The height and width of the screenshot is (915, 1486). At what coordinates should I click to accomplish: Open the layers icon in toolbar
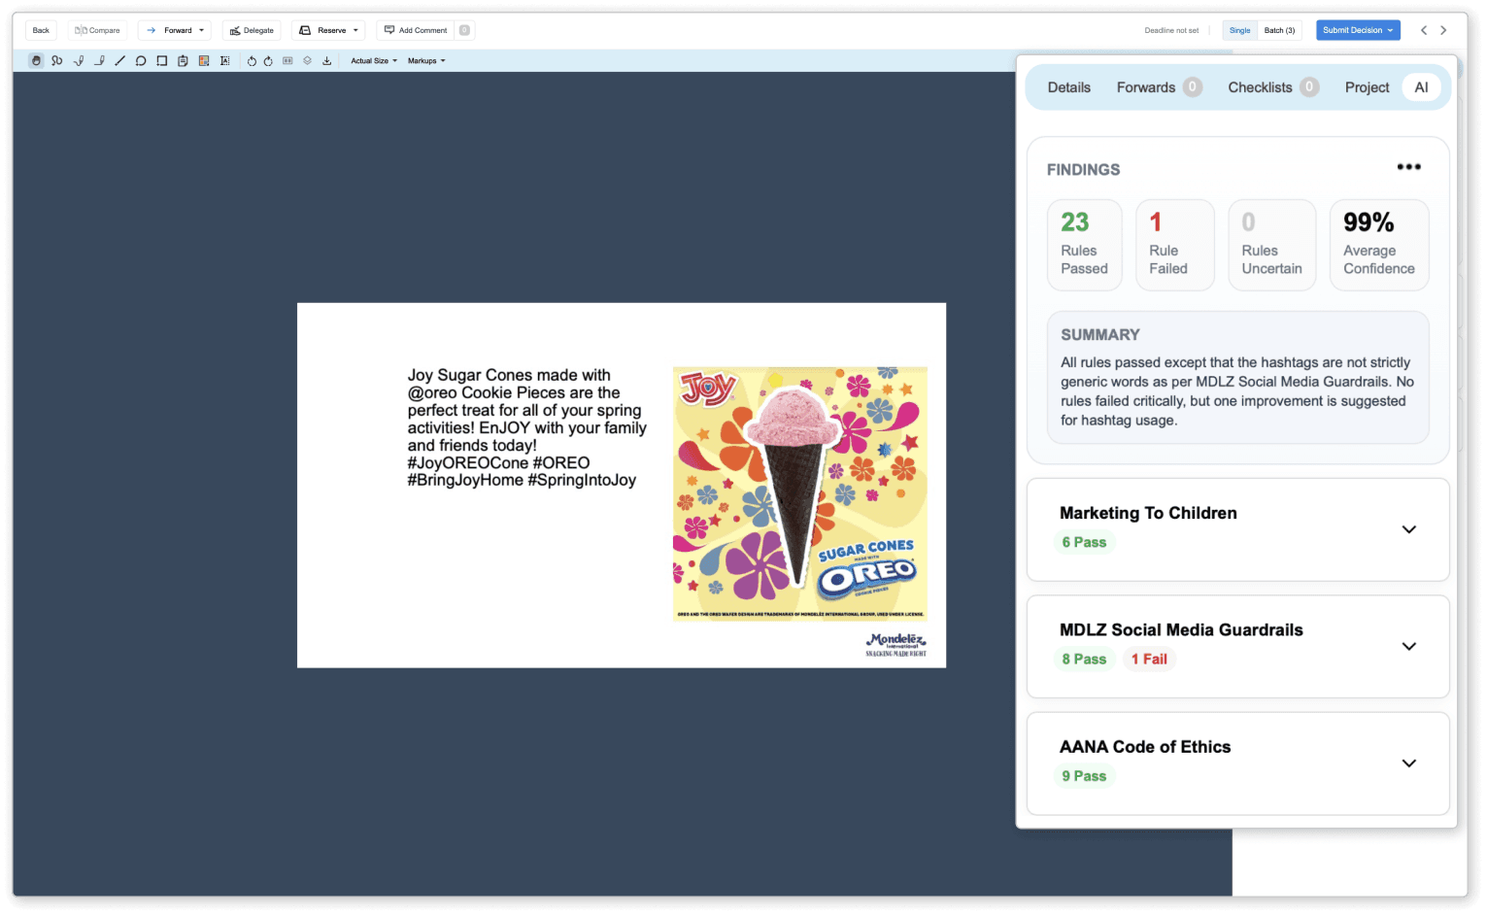click(307, 60)
